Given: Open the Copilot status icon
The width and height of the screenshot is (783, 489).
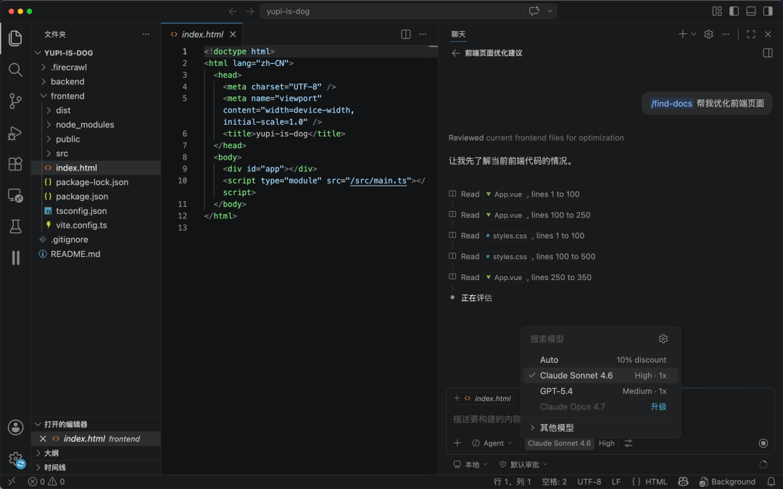Looking at the screenshot, I should [683, 482].
